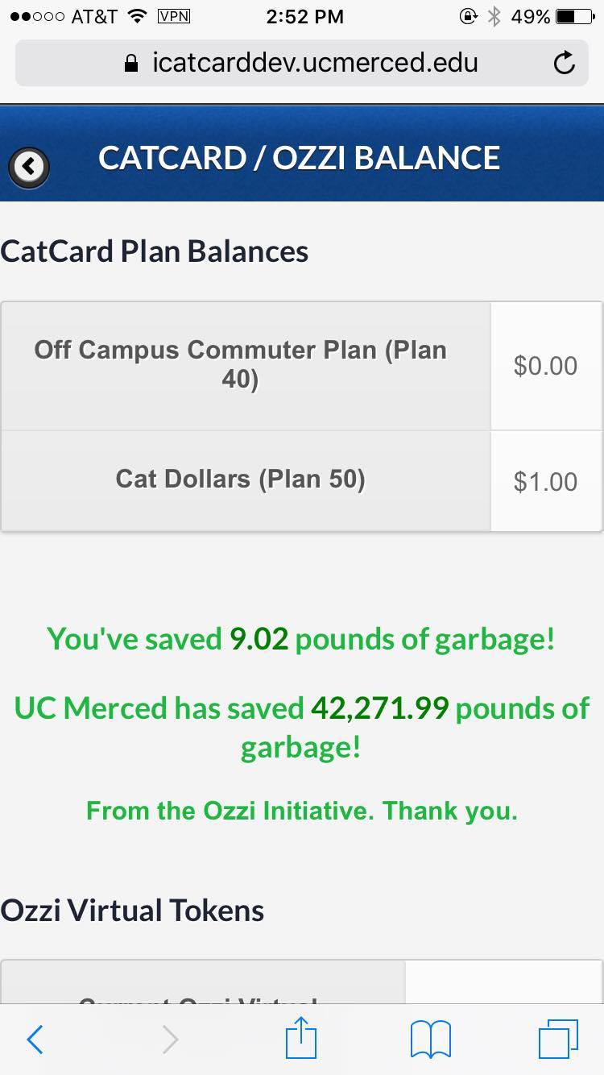Show all open Safari tabs
Screen dimensions: 604x1075
(x=557, y=1040)
